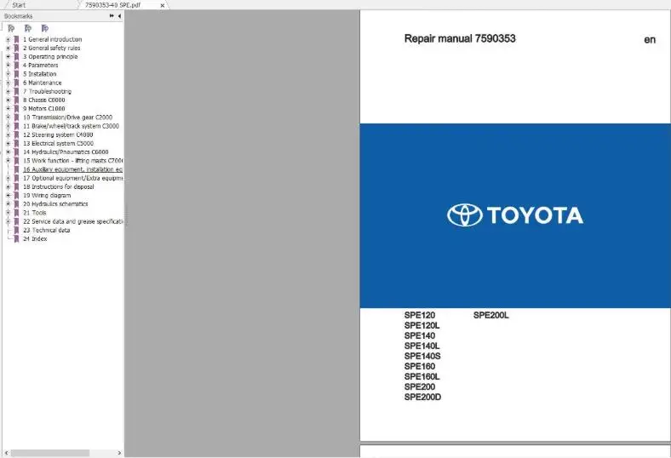Click bookmark icon beside 10 Transmission/Drive gear C2000
Viewport: 671px width, 458px height.
coord(17,117)
